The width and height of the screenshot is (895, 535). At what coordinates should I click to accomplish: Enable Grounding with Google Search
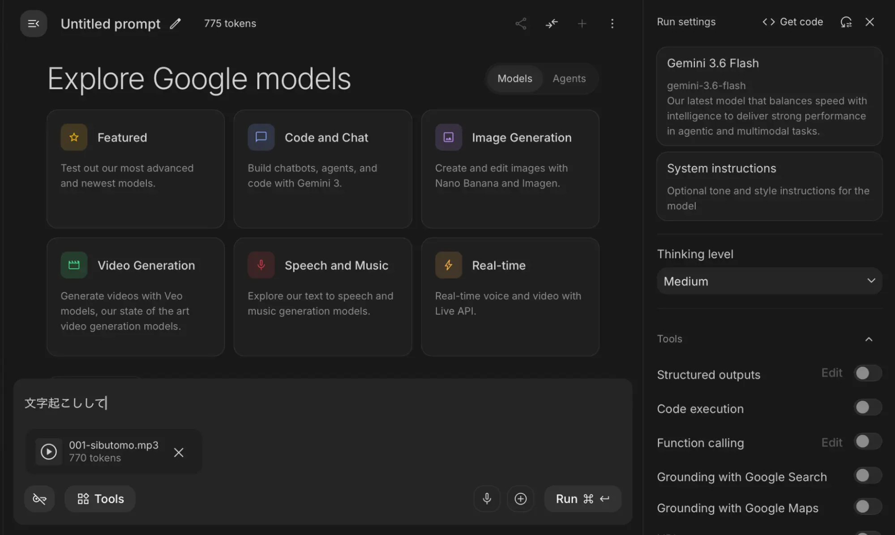(x=867, y=475)
